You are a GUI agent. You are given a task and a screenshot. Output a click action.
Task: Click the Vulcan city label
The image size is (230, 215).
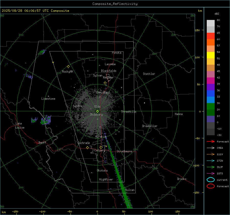tap(130, 190)
